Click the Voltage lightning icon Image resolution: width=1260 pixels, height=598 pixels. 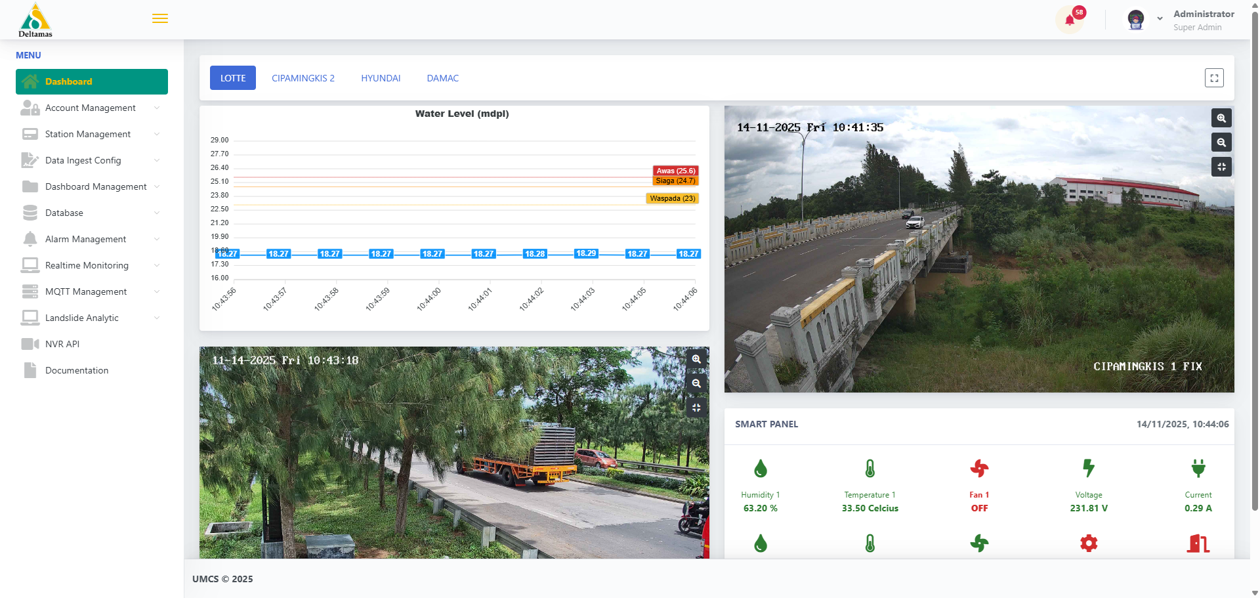[1088, 468]
